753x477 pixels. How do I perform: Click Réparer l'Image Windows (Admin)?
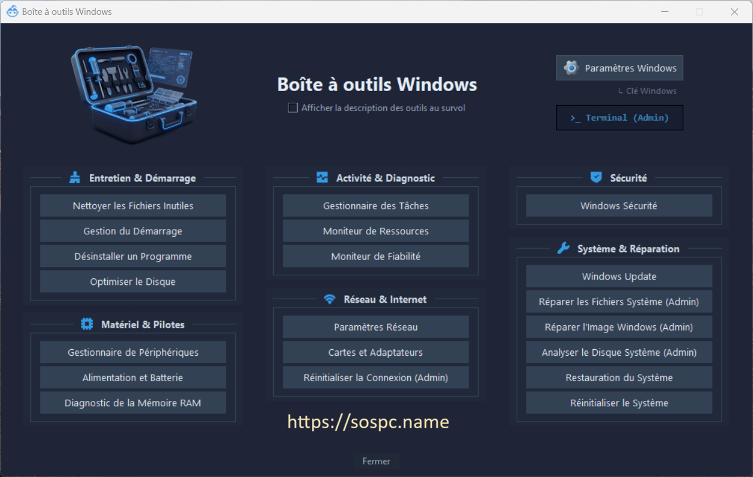point(619,327)
